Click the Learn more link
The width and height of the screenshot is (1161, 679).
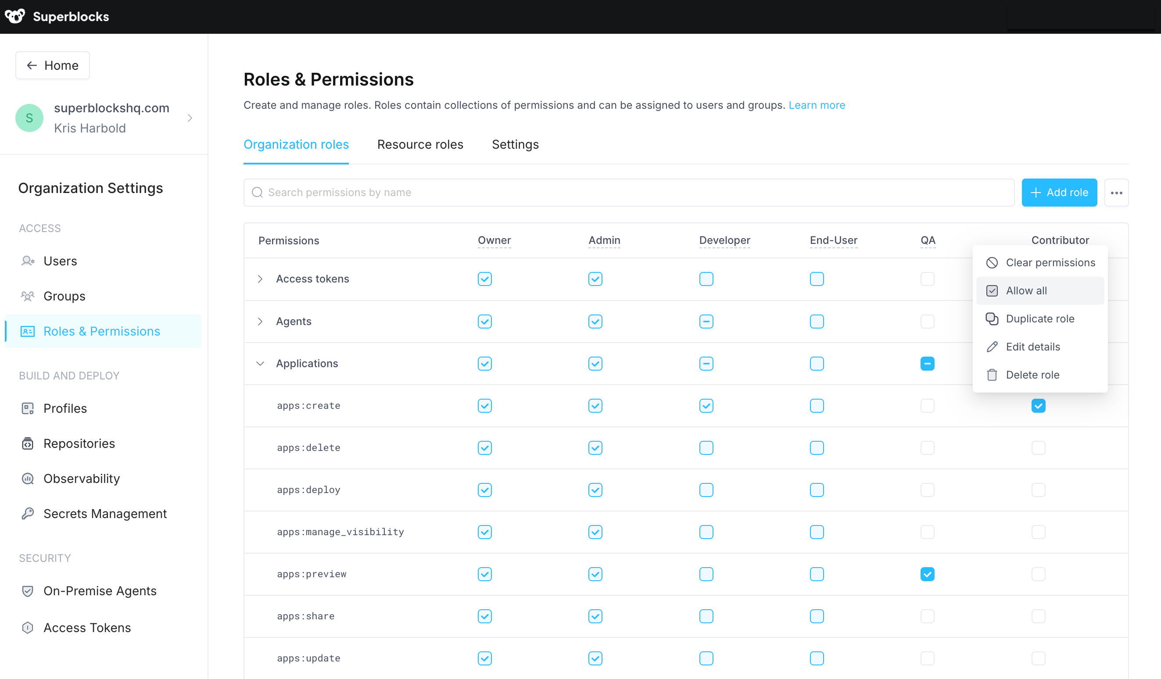[x=817, y=105]
